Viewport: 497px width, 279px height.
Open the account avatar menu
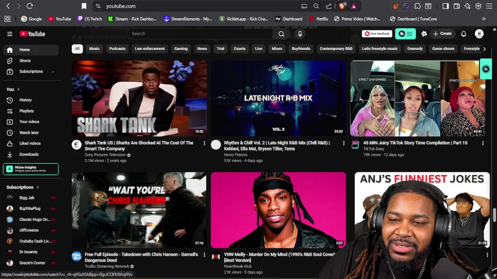(479, 34)
